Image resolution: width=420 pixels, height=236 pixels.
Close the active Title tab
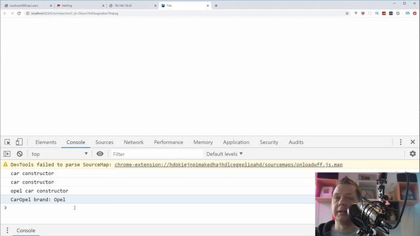(207, 6)
